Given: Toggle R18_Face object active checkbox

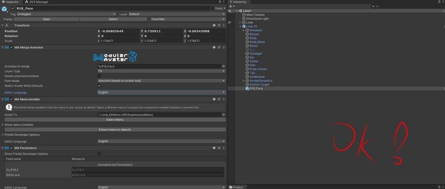Looking at the screenshot, I should (13, 8).
